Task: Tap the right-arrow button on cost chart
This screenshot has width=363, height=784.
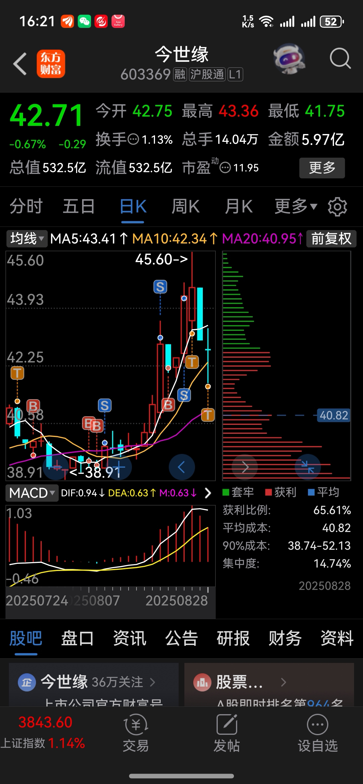Action: coord(245,467)
